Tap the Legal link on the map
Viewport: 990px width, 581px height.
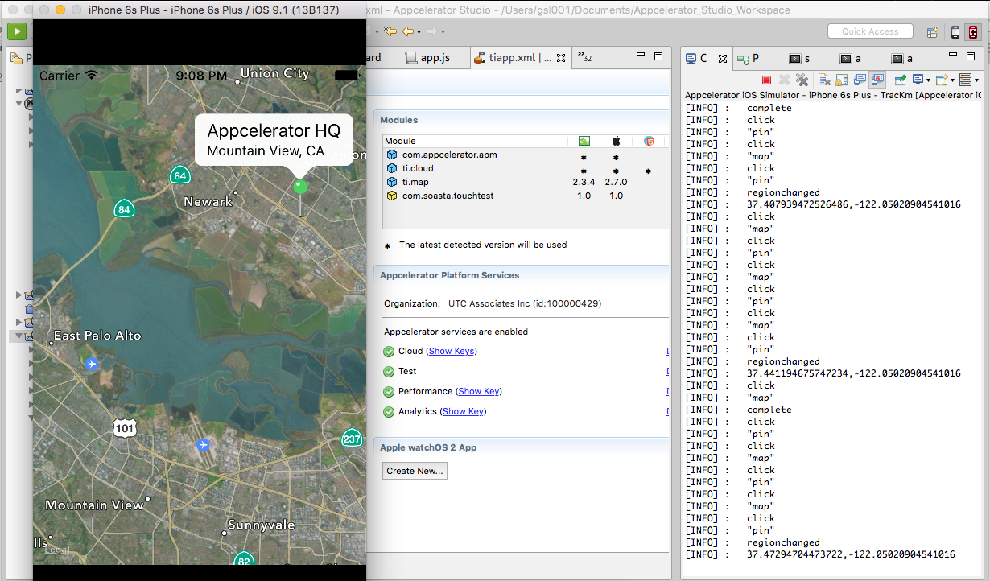click(56, 550)
